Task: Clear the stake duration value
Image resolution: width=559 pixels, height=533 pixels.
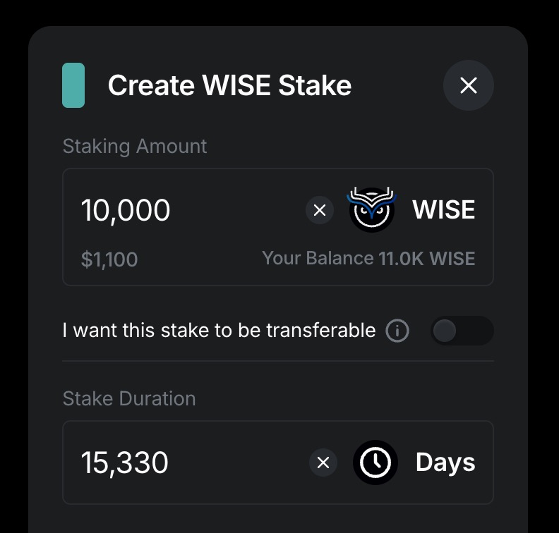Action: [x=323, y=462]
